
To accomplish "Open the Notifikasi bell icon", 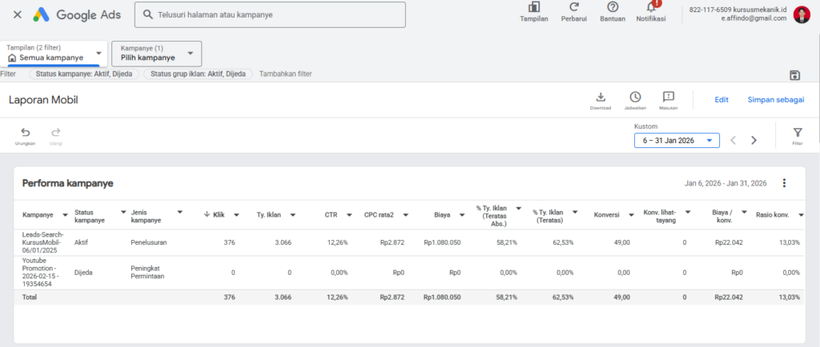I will (x=650, y=8).
